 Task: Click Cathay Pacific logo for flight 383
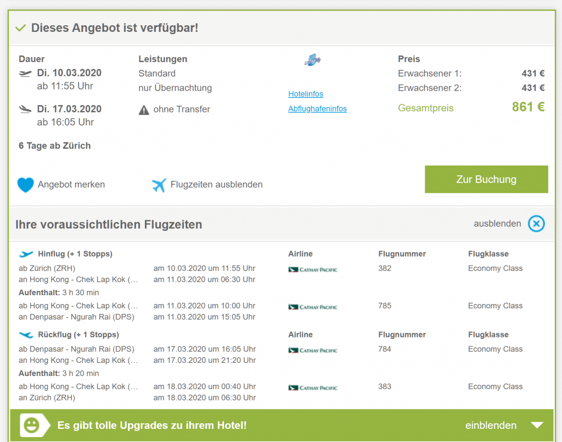(x=313, y=388)
